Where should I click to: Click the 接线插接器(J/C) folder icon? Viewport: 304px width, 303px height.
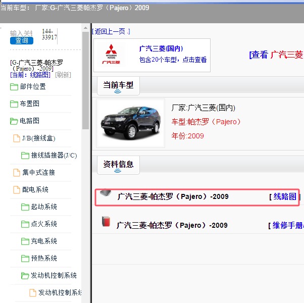coord(25,156)
